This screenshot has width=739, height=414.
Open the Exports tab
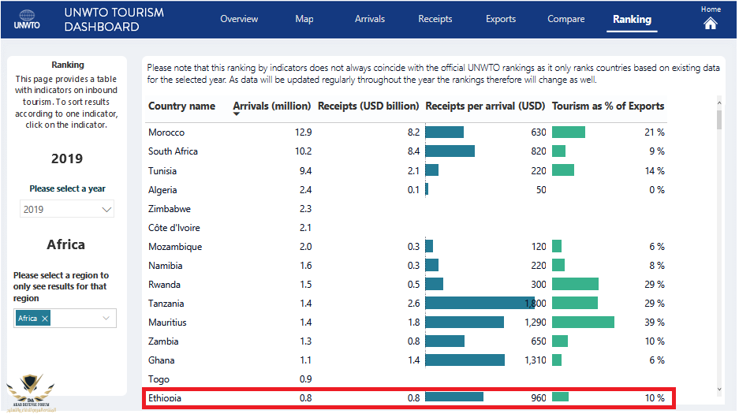(501, 19)
